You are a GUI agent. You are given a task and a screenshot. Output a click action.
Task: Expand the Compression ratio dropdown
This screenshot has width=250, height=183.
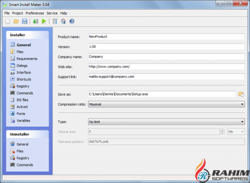pyautogui.click(x=166, y=104)
